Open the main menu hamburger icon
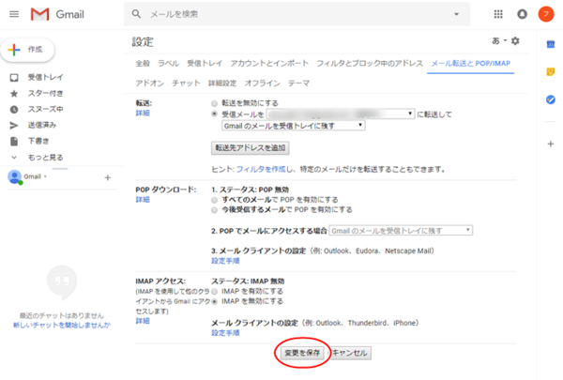 pos(13,14)
